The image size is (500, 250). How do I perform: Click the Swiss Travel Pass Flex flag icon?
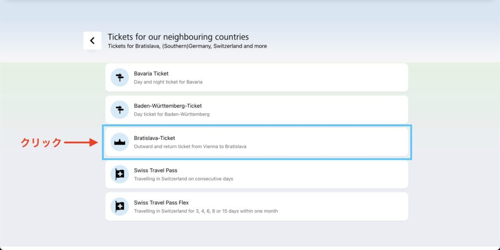[x=120, y=207]
